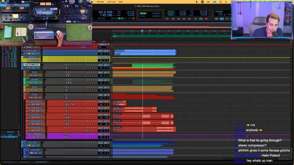Viewport: 294px width, 165px height.
Task: Collapse the KEYS folder track icon
Action: (24, 87)
